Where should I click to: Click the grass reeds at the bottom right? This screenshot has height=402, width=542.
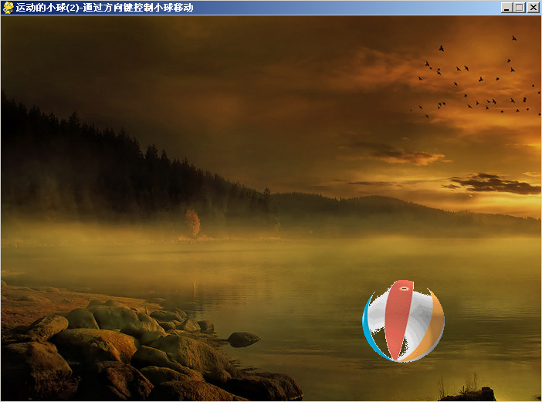coord(467,386)
